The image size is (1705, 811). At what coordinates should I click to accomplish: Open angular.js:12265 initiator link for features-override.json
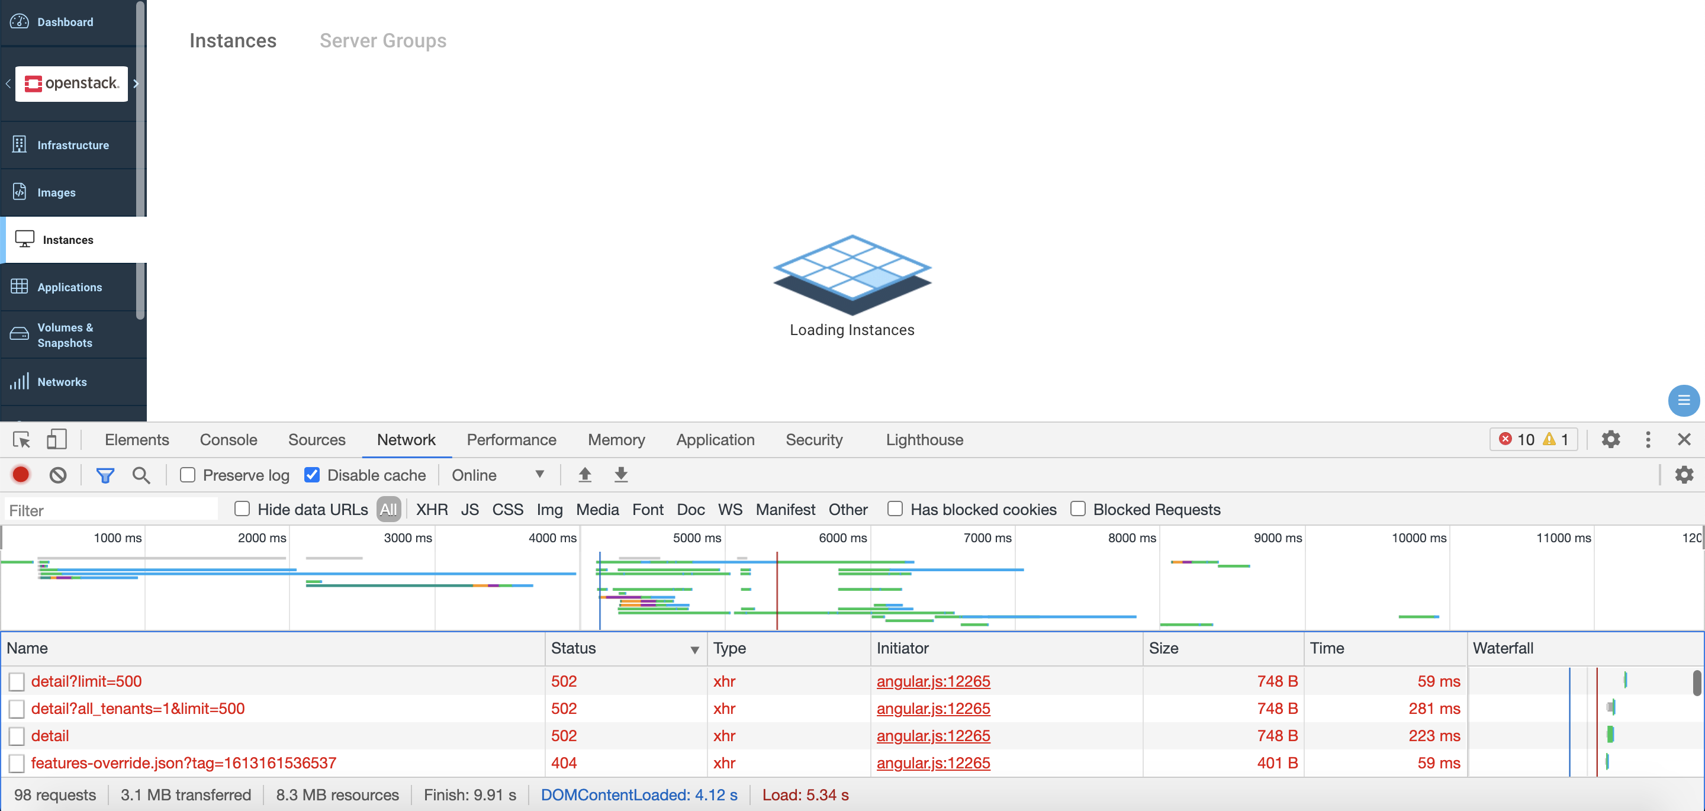point(933,762)
